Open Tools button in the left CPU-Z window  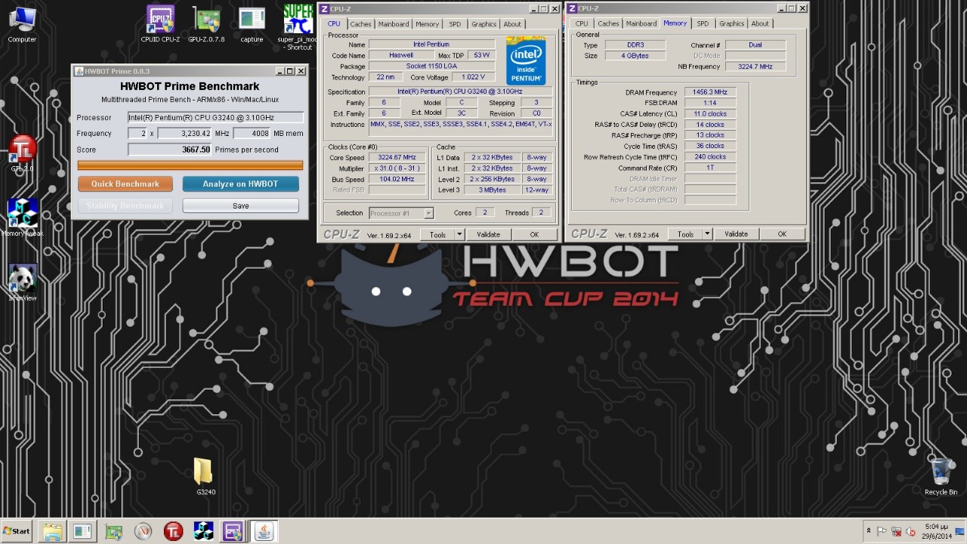click(x=437, y=234)
